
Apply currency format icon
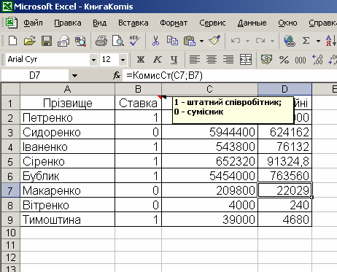click(266, 59)
